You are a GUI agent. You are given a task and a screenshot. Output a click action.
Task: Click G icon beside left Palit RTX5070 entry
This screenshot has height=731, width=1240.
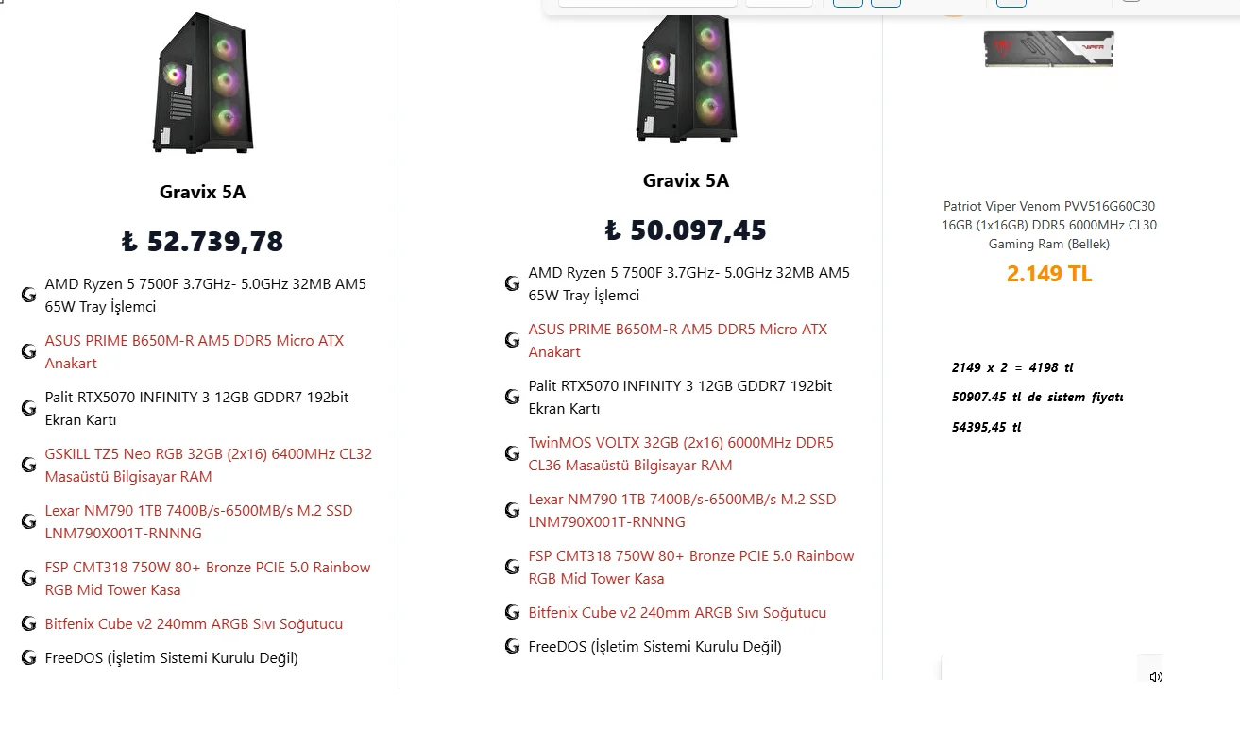click(29, 408)
